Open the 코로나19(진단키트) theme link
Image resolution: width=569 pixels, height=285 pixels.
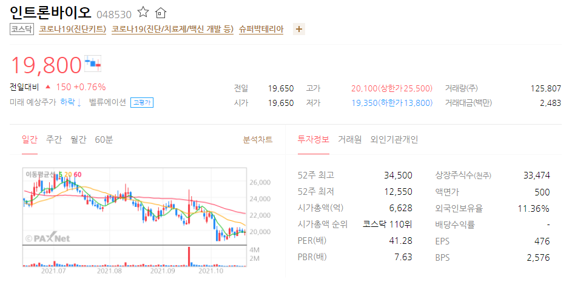coord(73,29)
